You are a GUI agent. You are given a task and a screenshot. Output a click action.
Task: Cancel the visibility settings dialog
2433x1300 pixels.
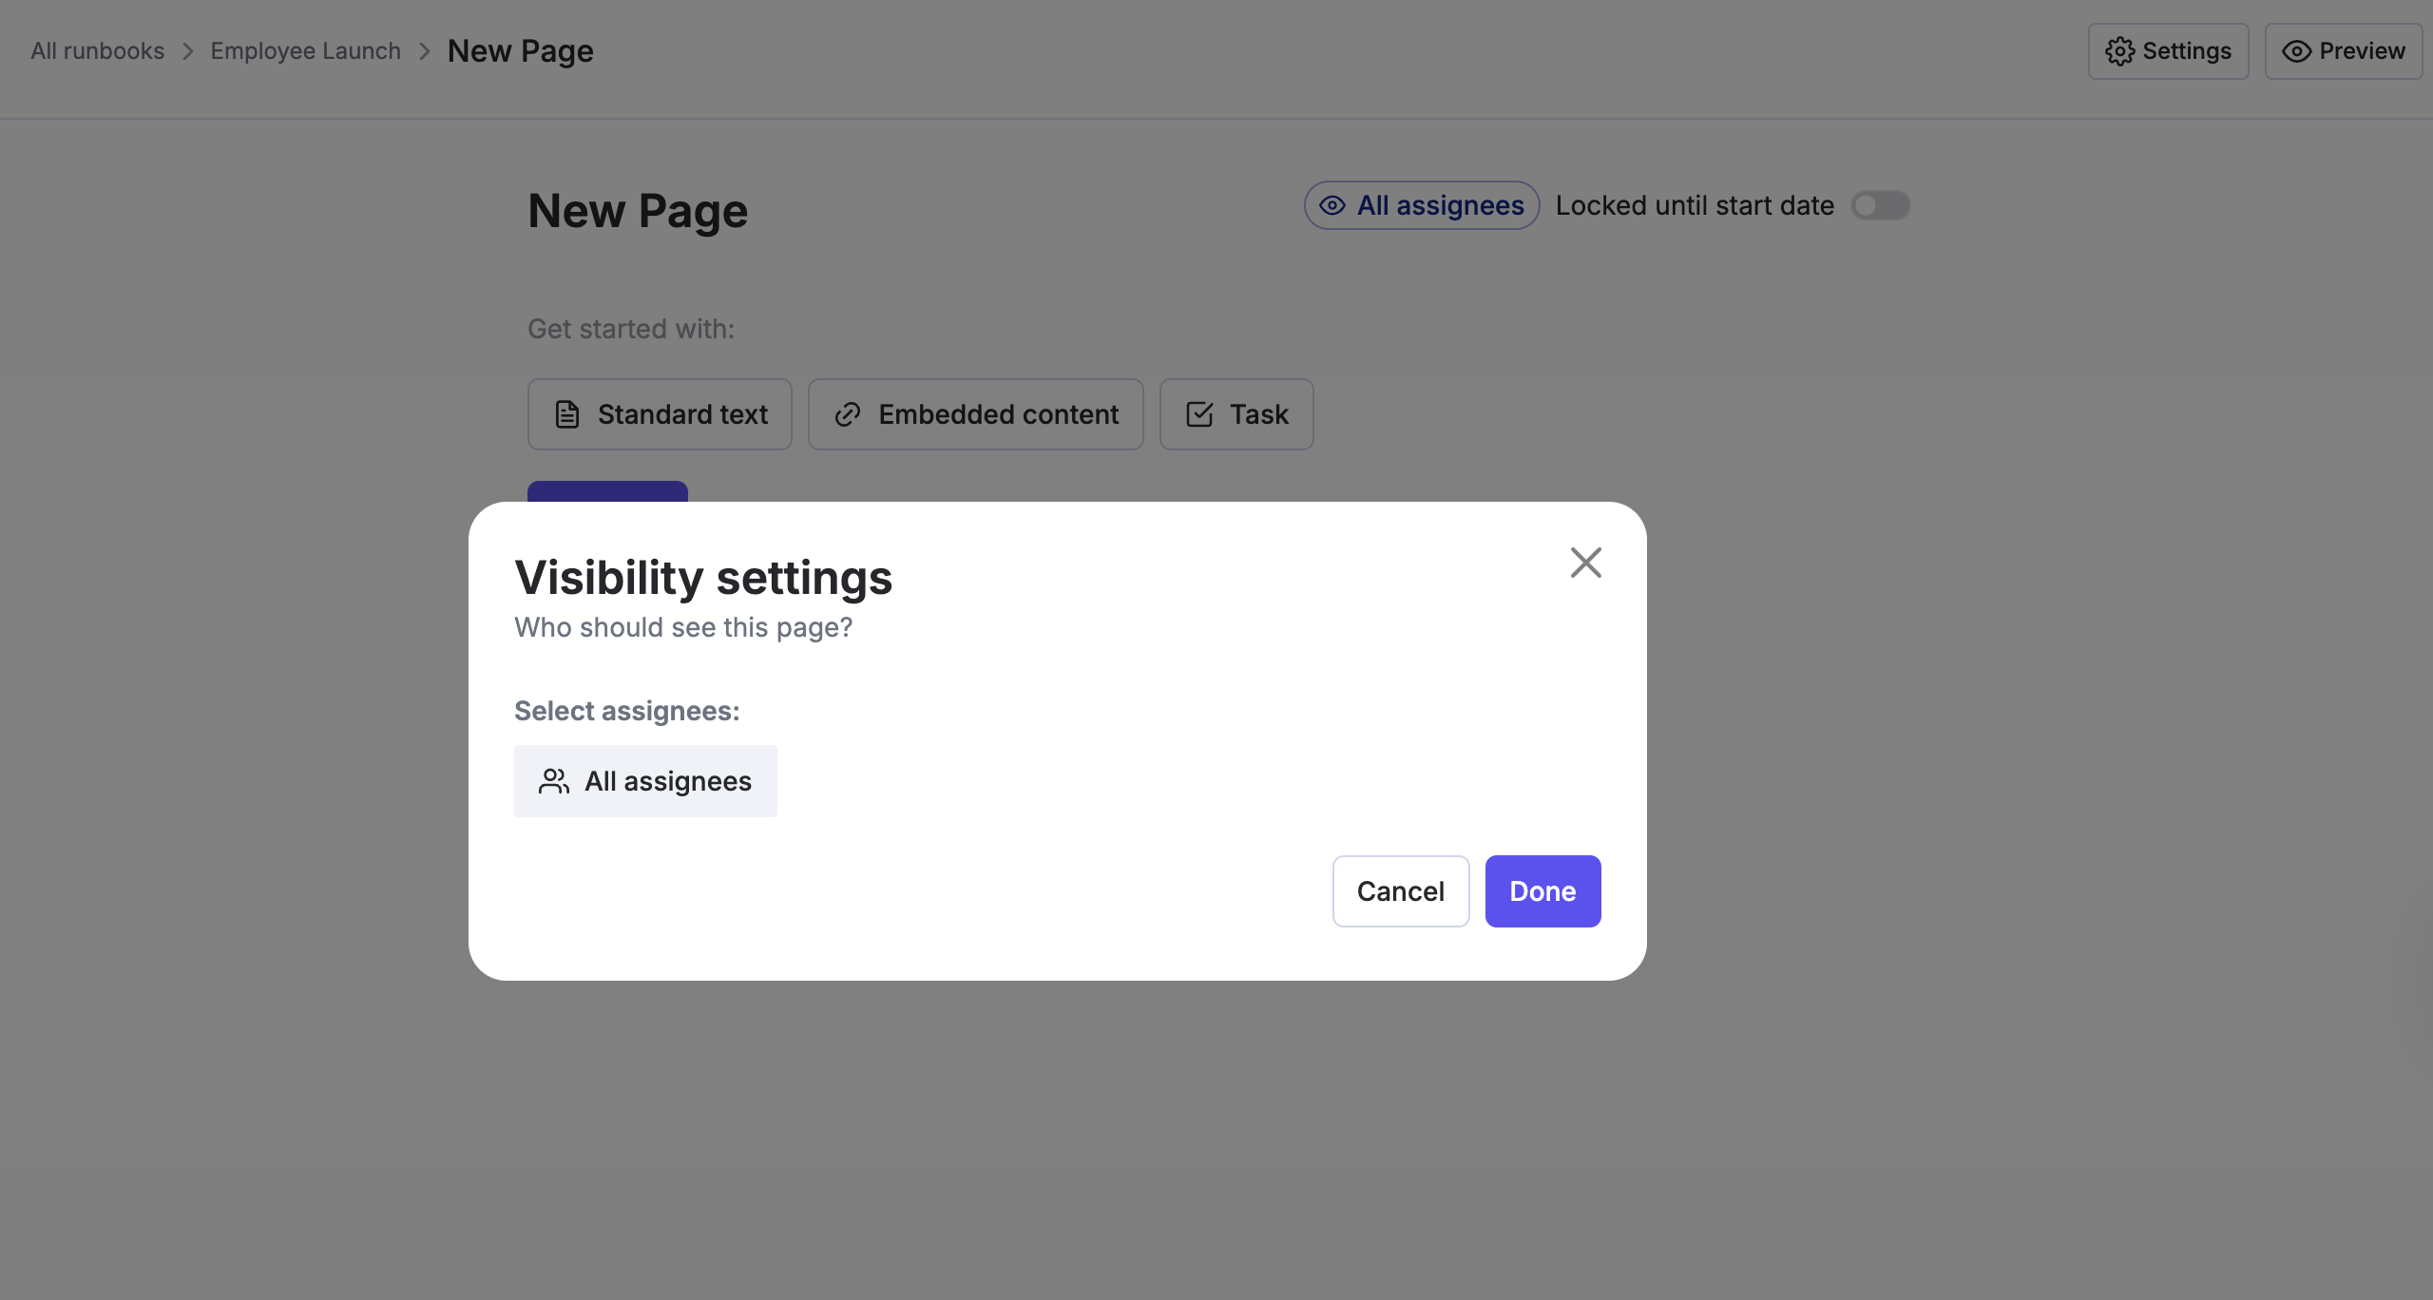(1401, 891)
